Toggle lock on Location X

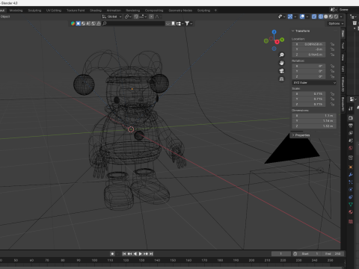click(x=332, y=44)
